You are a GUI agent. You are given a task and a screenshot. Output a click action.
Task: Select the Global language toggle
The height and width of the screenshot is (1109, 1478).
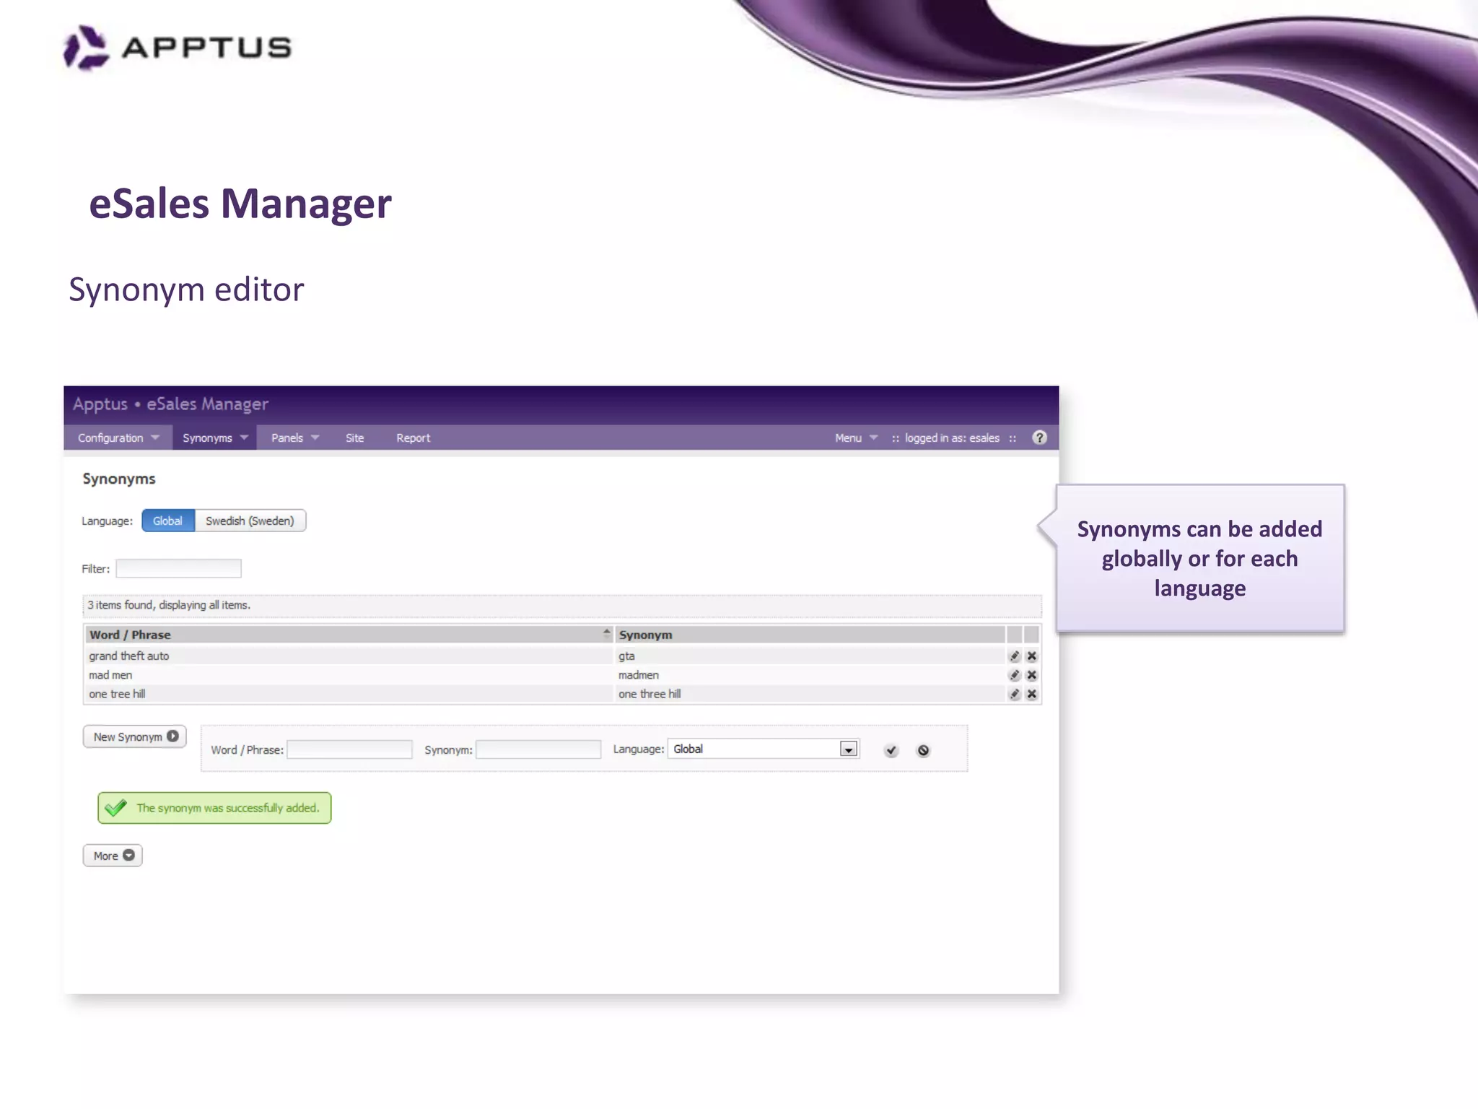point(167,521)
